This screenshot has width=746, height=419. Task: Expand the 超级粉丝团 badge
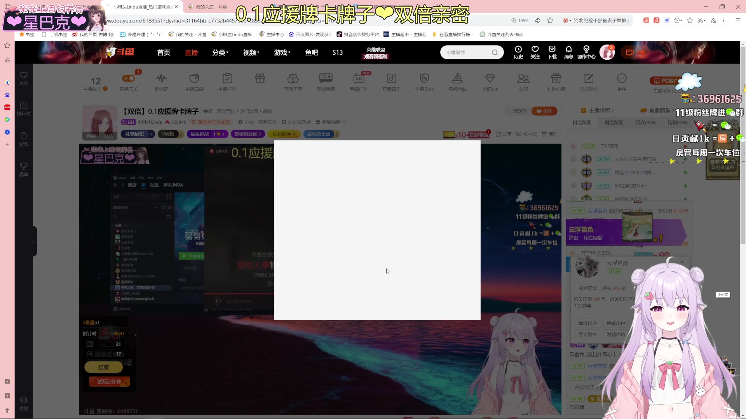248,134
